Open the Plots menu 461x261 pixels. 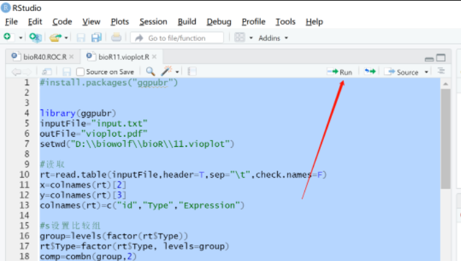click(x=119, y=21)
